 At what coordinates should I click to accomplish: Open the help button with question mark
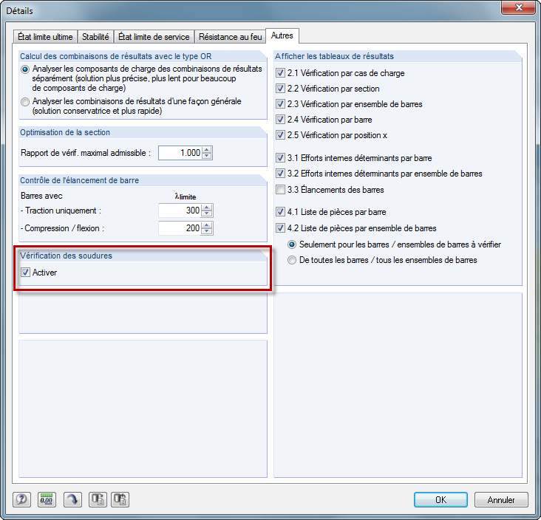[21, 499]
